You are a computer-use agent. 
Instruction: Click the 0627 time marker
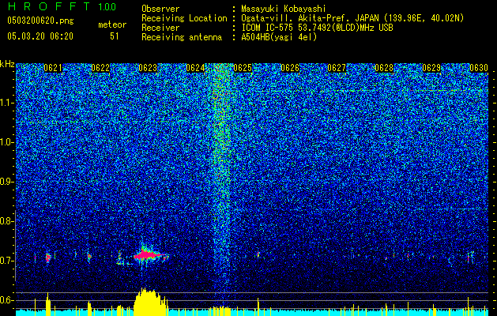point(337,68)
